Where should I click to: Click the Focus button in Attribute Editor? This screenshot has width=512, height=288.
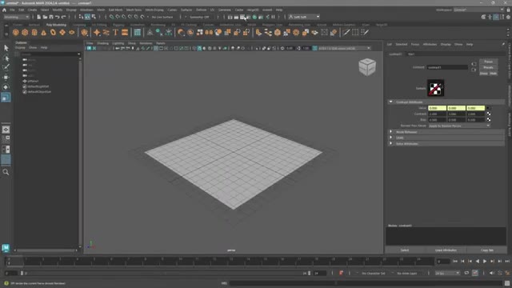[x=488, y=62]
